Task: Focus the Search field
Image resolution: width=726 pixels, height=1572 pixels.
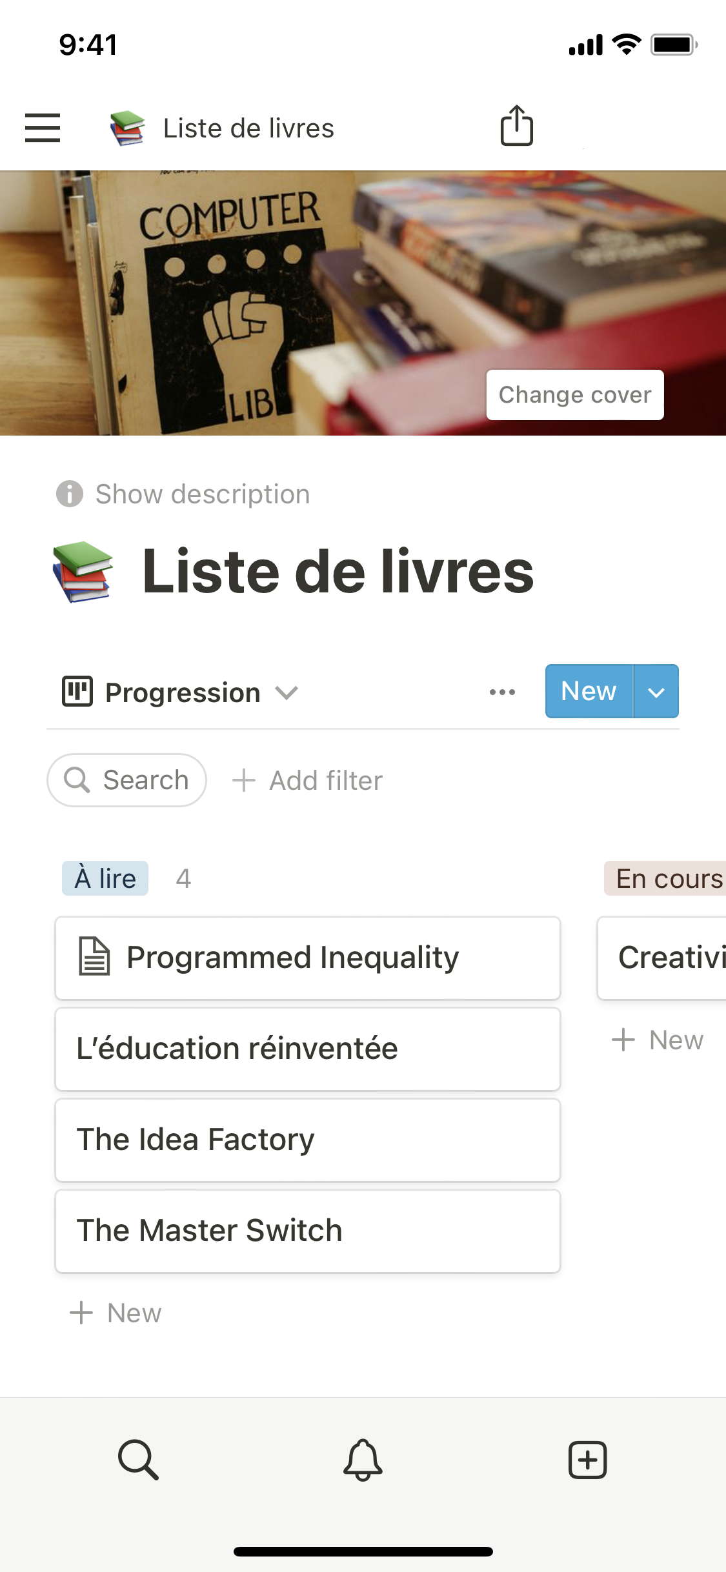Action: pos(127,780)
